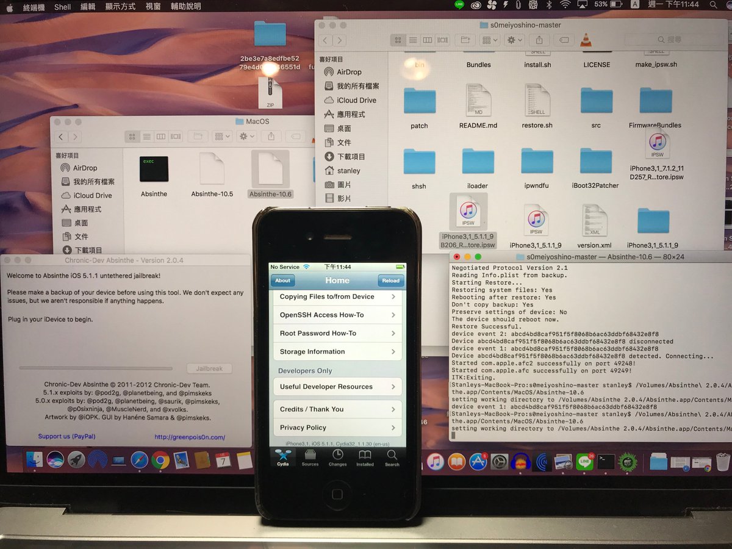732x549 pixels.
Task: Tap the About button in Cydia
Action: point(282,281)
